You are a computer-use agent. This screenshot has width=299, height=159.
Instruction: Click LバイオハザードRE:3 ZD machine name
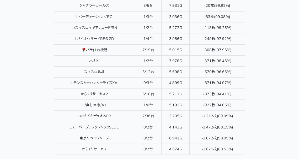94,39
